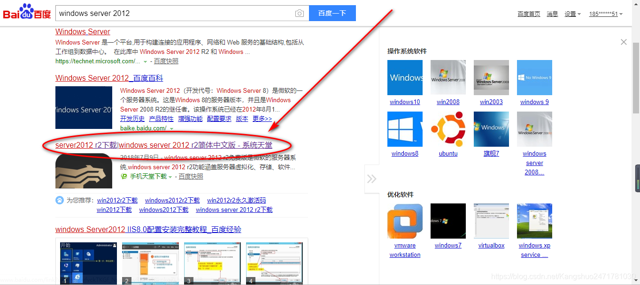
Task: Open the Windows Server result title
Action: click(x=83, y=32)
